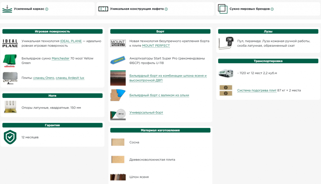The width and height of the screenshot is (321, 184).
Task: Click the info icon beside Уникальная конструкция лафета
Action: (x=166, y=9)
